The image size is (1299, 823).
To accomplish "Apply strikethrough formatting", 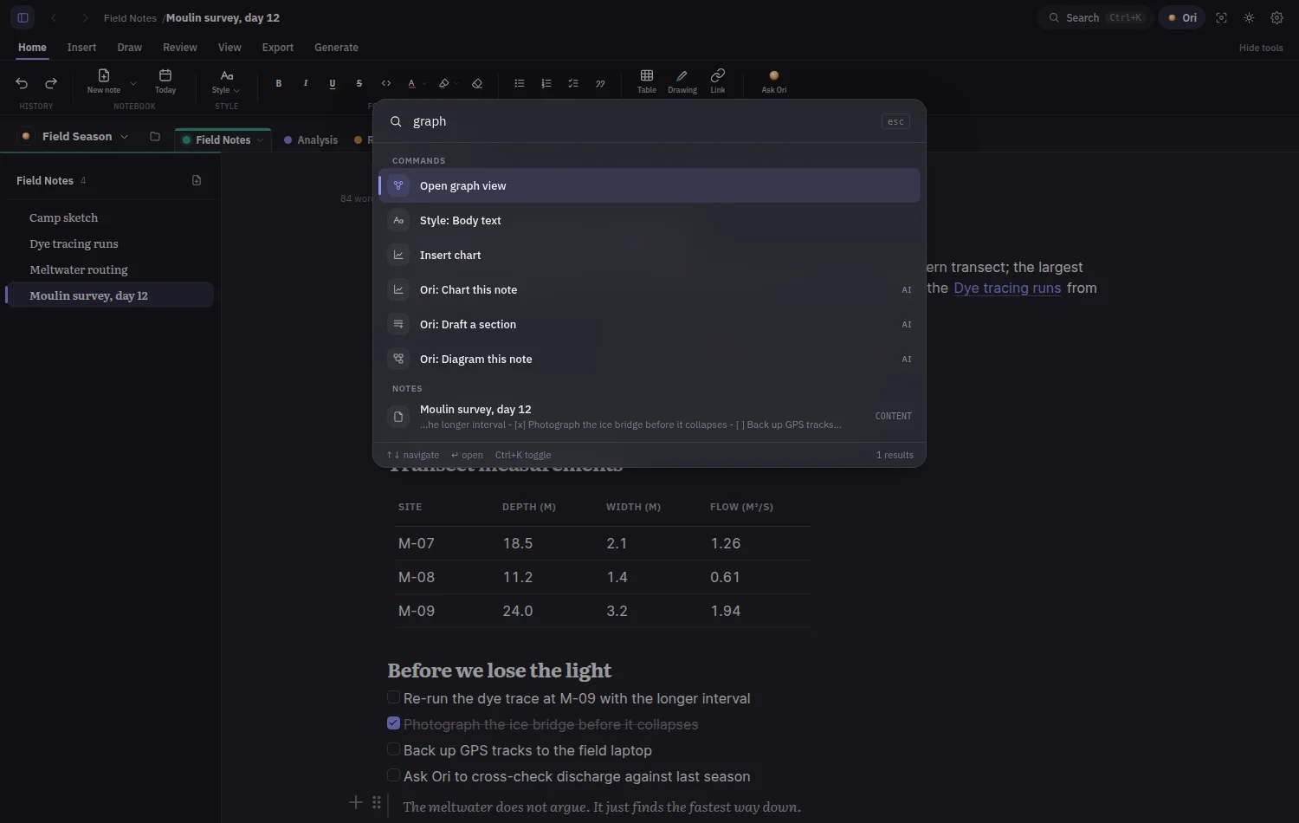I will point(359,83).
